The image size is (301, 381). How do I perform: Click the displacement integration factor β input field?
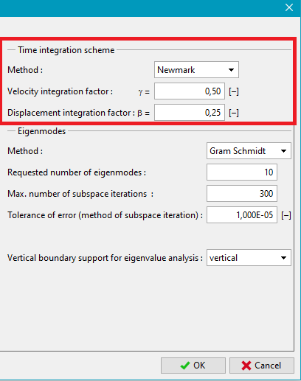[x=190, y=113]
